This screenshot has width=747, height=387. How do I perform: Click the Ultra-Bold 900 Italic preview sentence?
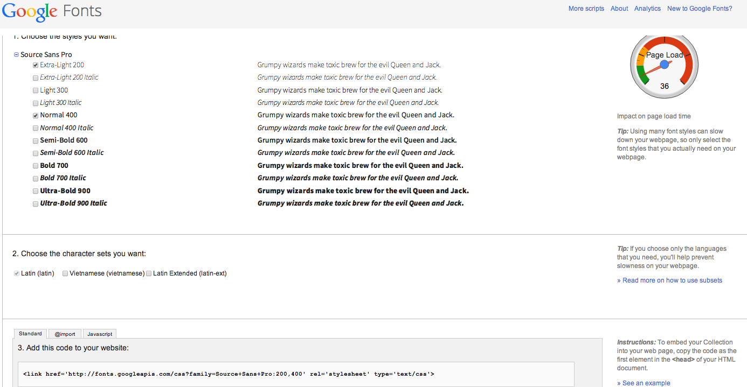[x=361, y=203]
